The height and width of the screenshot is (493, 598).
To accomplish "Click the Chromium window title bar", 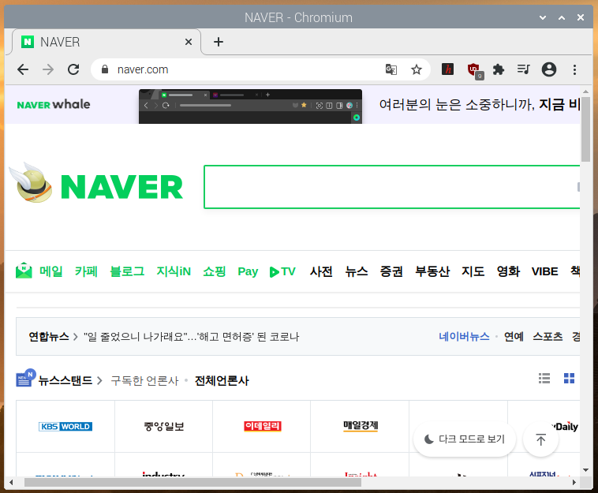I will [x=298, y=17].
